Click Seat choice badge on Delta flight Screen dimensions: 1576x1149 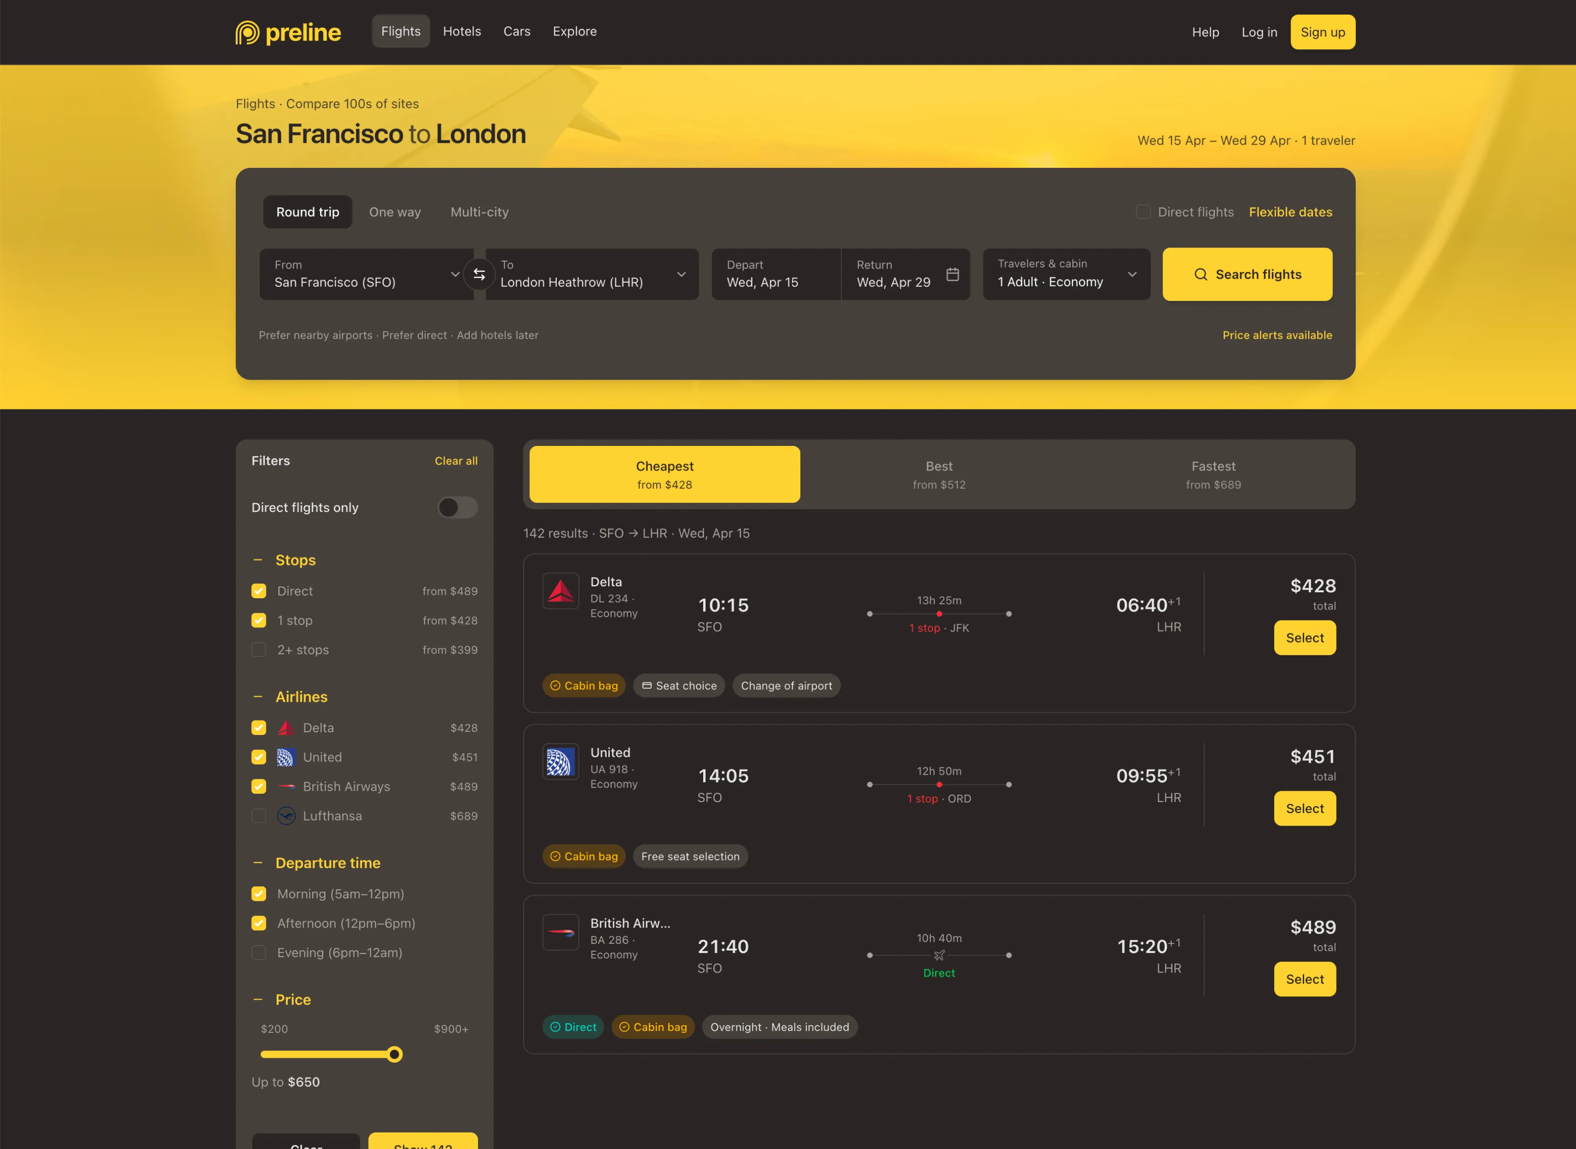pyautogui.click(x=679, y=686)
